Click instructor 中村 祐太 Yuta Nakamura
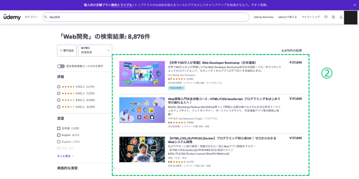The image size is (359, 179). click(193, 119)
